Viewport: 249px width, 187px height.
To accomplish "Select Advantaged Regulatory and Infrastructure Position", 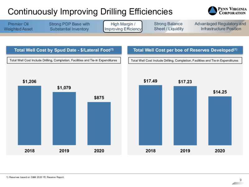I will [x=220, y=26].
